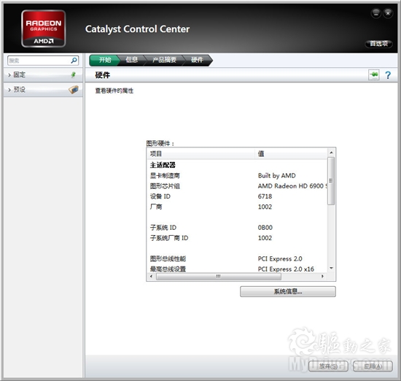
Task: Select the 图形总线性能 row label
Action: pyautogui.click(x=168, y=258)
